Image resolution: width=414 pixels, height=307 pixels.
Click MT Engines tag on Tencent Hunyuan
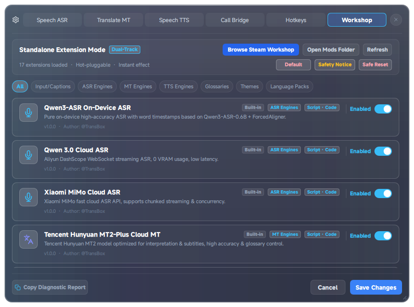click(285, 234)
